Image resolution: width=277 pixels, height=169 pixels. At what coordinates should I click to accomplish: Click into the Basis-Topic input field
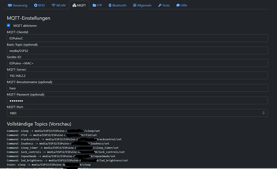coord(137,50)
